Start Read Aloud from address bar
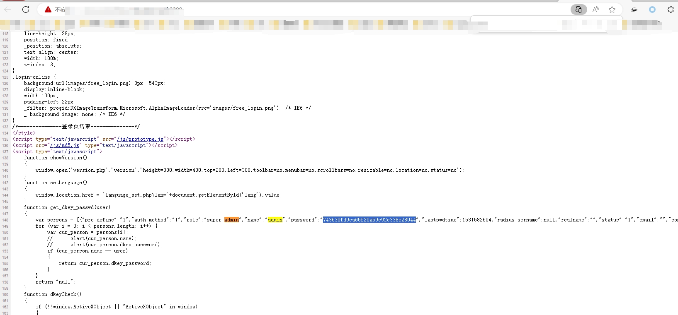The image size is (678, 315). tap(595, 10)
